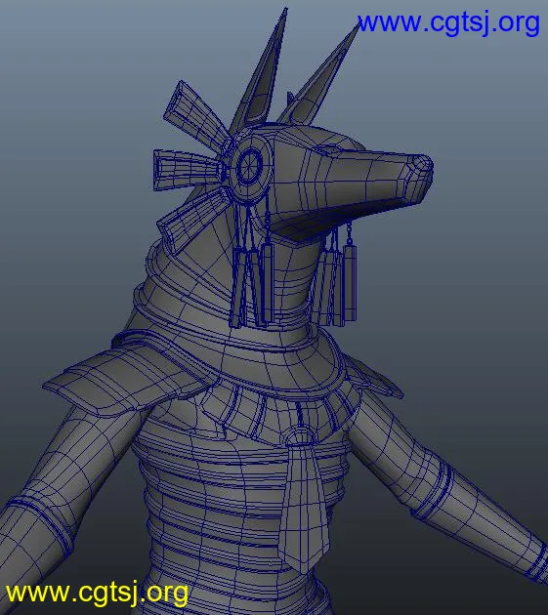Select the small right shoulder pad

[373, 376]
